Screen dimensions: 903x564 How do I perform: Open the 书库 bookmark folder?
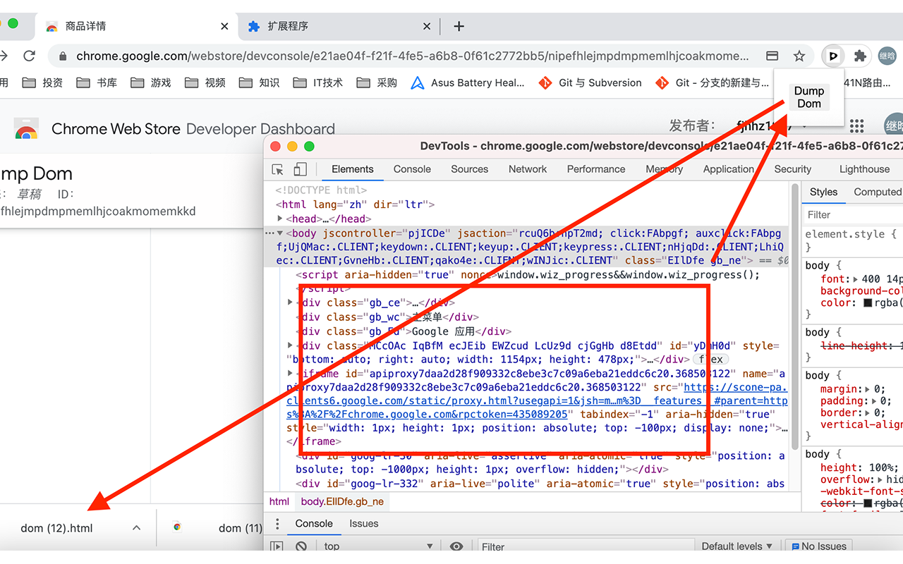[x=97, y=82]
